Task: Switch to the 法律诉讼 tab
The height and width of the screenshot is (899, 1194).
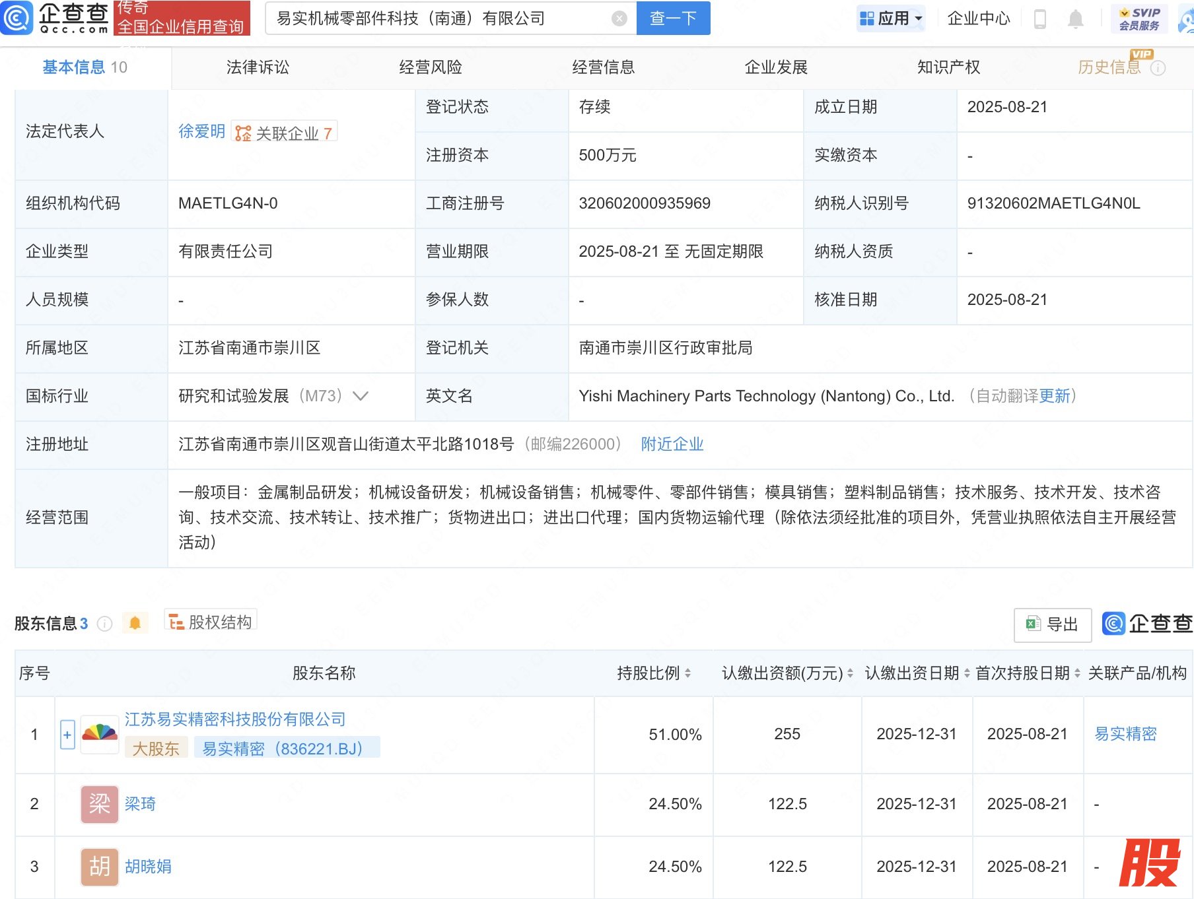Action: (x=258, y=67)
